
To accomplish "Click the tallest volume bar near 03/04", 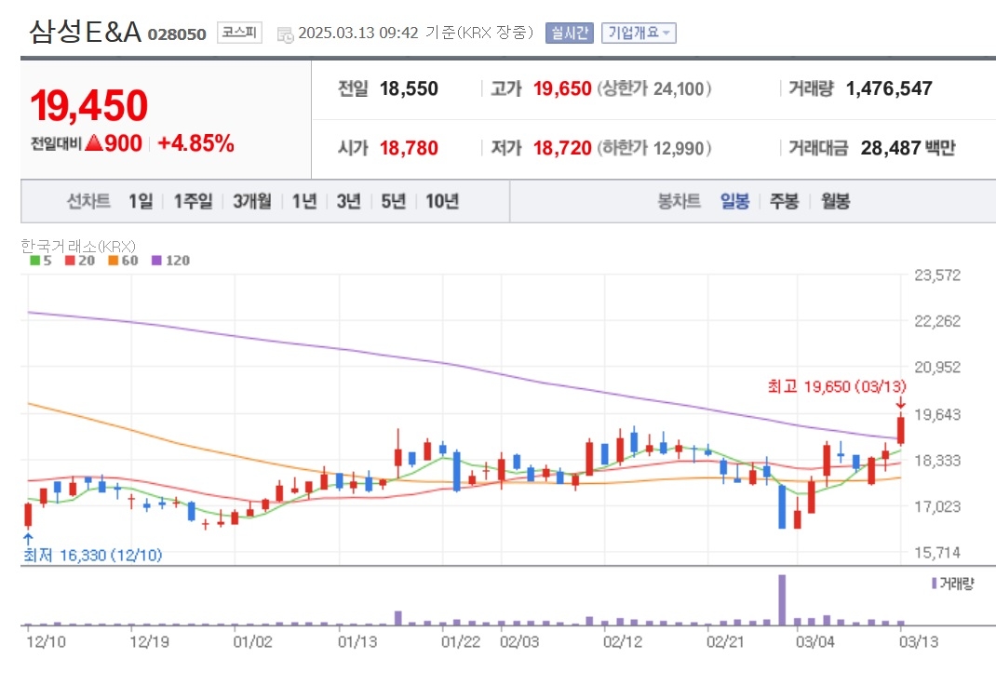I will [x=782, y=600].
